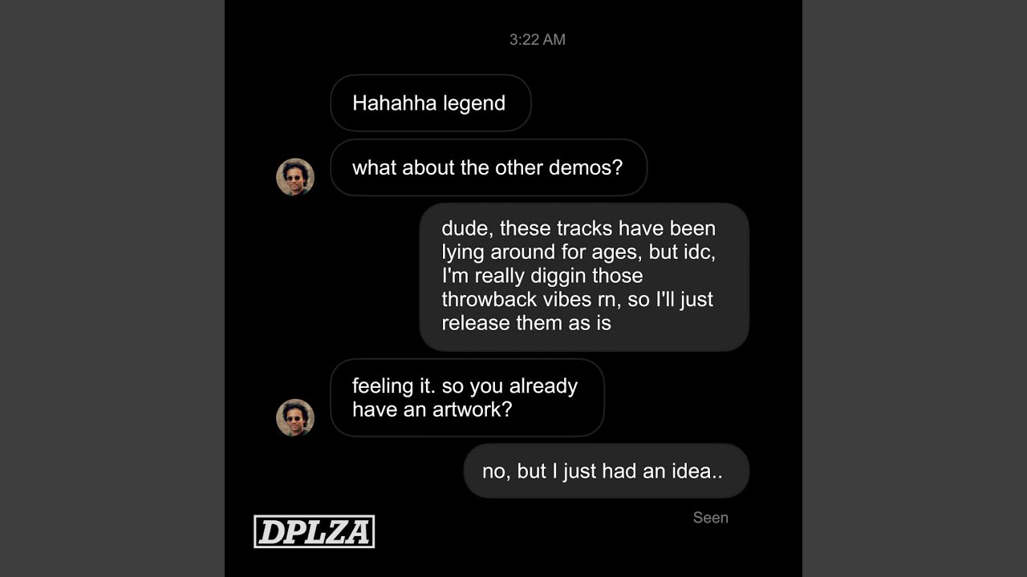Click the "Seen" read receipt label

coord(711,518)
